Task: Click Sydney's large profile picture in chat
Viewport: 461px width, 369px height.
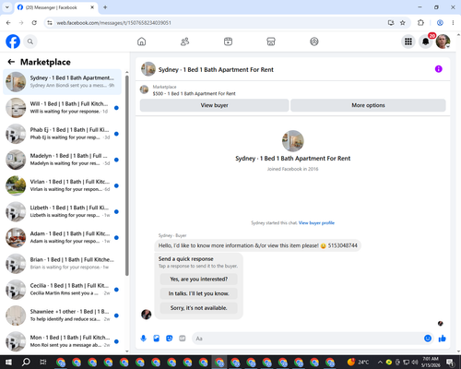Action: (293, 141)
